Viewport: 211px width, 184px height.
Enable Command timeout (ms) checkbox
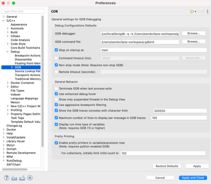coord(56,58)
